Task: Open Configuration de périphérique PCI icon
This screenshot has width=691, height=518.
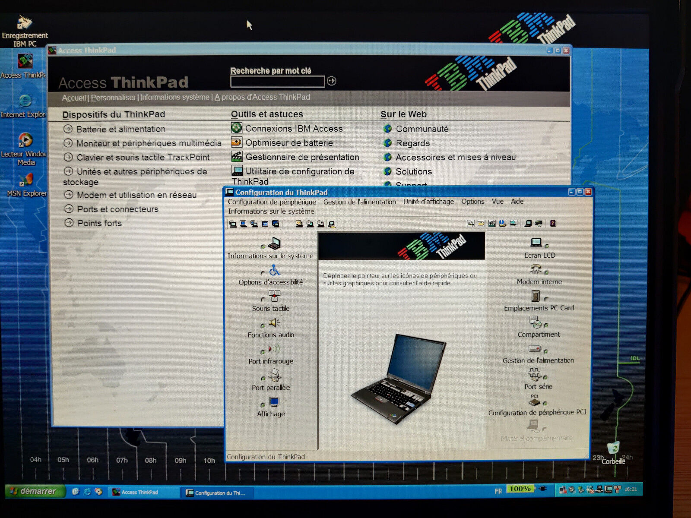Action: click(534, 401)
